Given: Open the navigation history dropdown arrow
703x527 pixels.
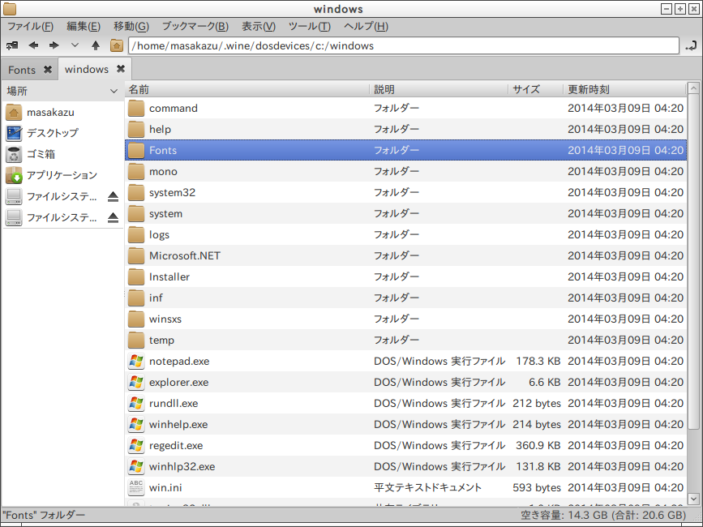Looking at the screenshot, I should point(75,45).
